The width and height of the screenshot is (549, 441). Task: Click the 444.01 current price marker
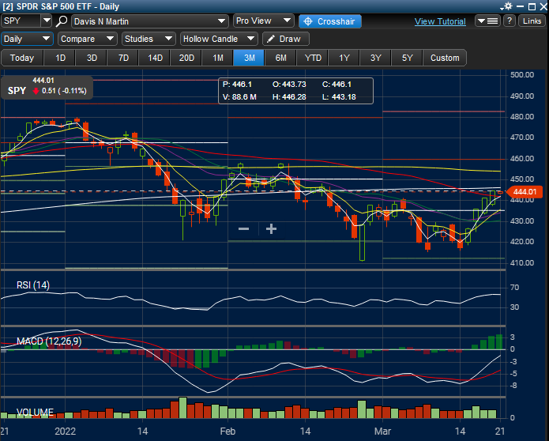[x=525, y=191]
